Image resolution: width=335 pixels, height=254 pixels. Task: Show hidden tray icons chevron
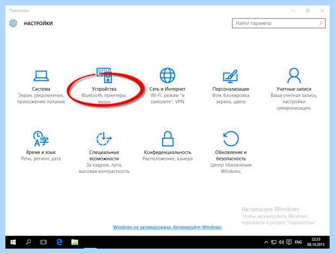[266, 242]
